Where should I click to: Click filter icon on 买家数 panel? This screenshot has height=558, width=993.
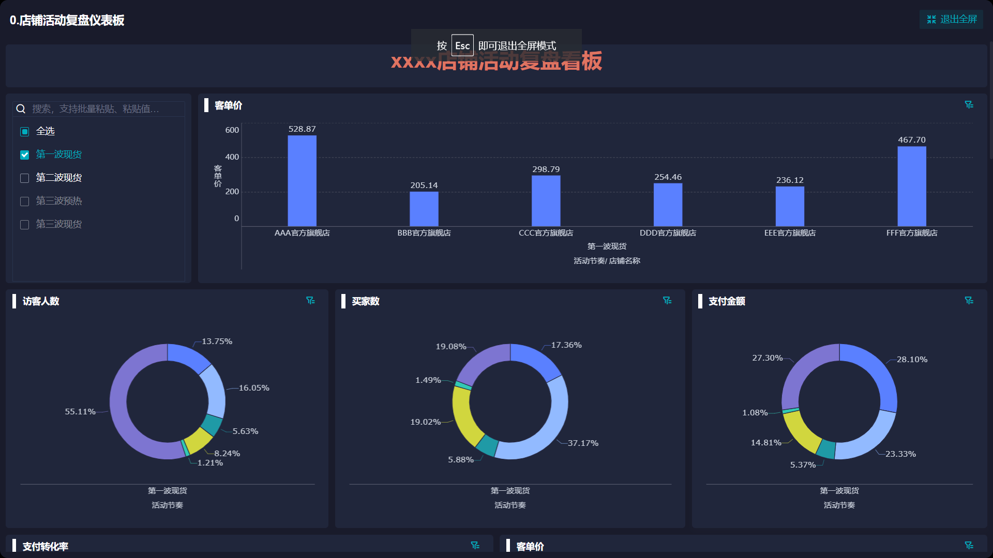tap(667, 301)
